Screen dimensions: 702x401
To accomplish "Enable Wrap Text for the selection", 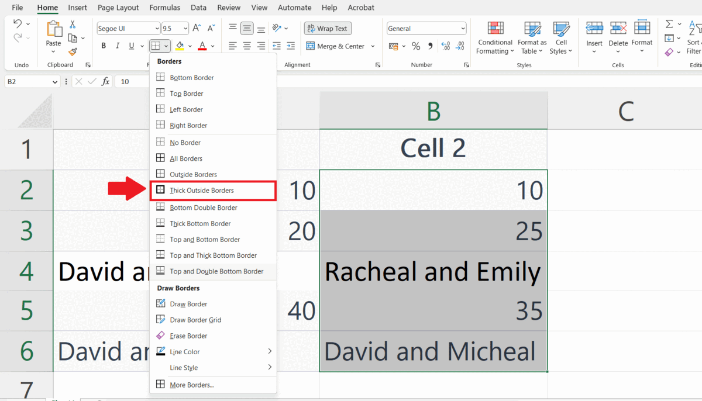I will pyautogui.click(x=327, y=28).
